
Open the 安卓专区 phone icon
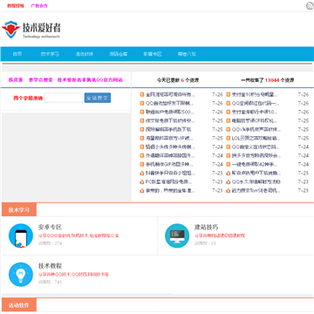click(21, 235)
